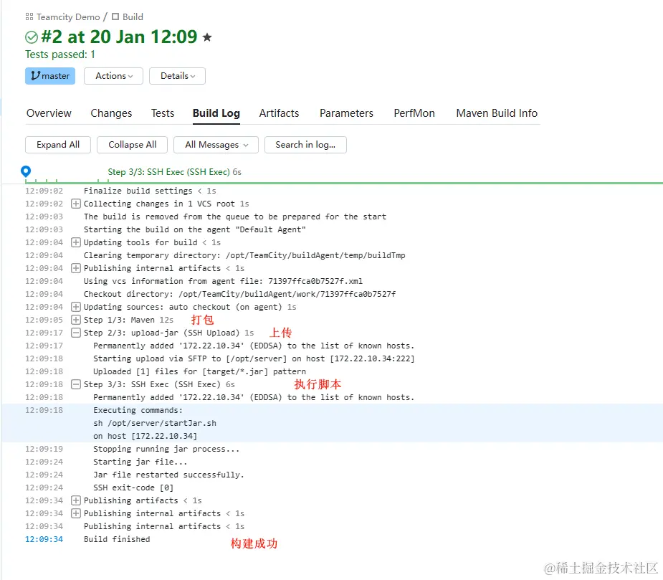663x580 pixels.
Task: Expand Updating sources auto checkout entry
Action: click(76, 307)
